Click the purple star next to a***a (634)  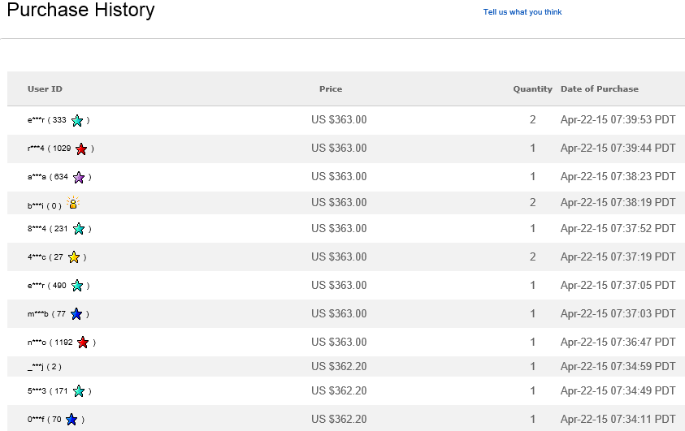[x=79, y=178]
